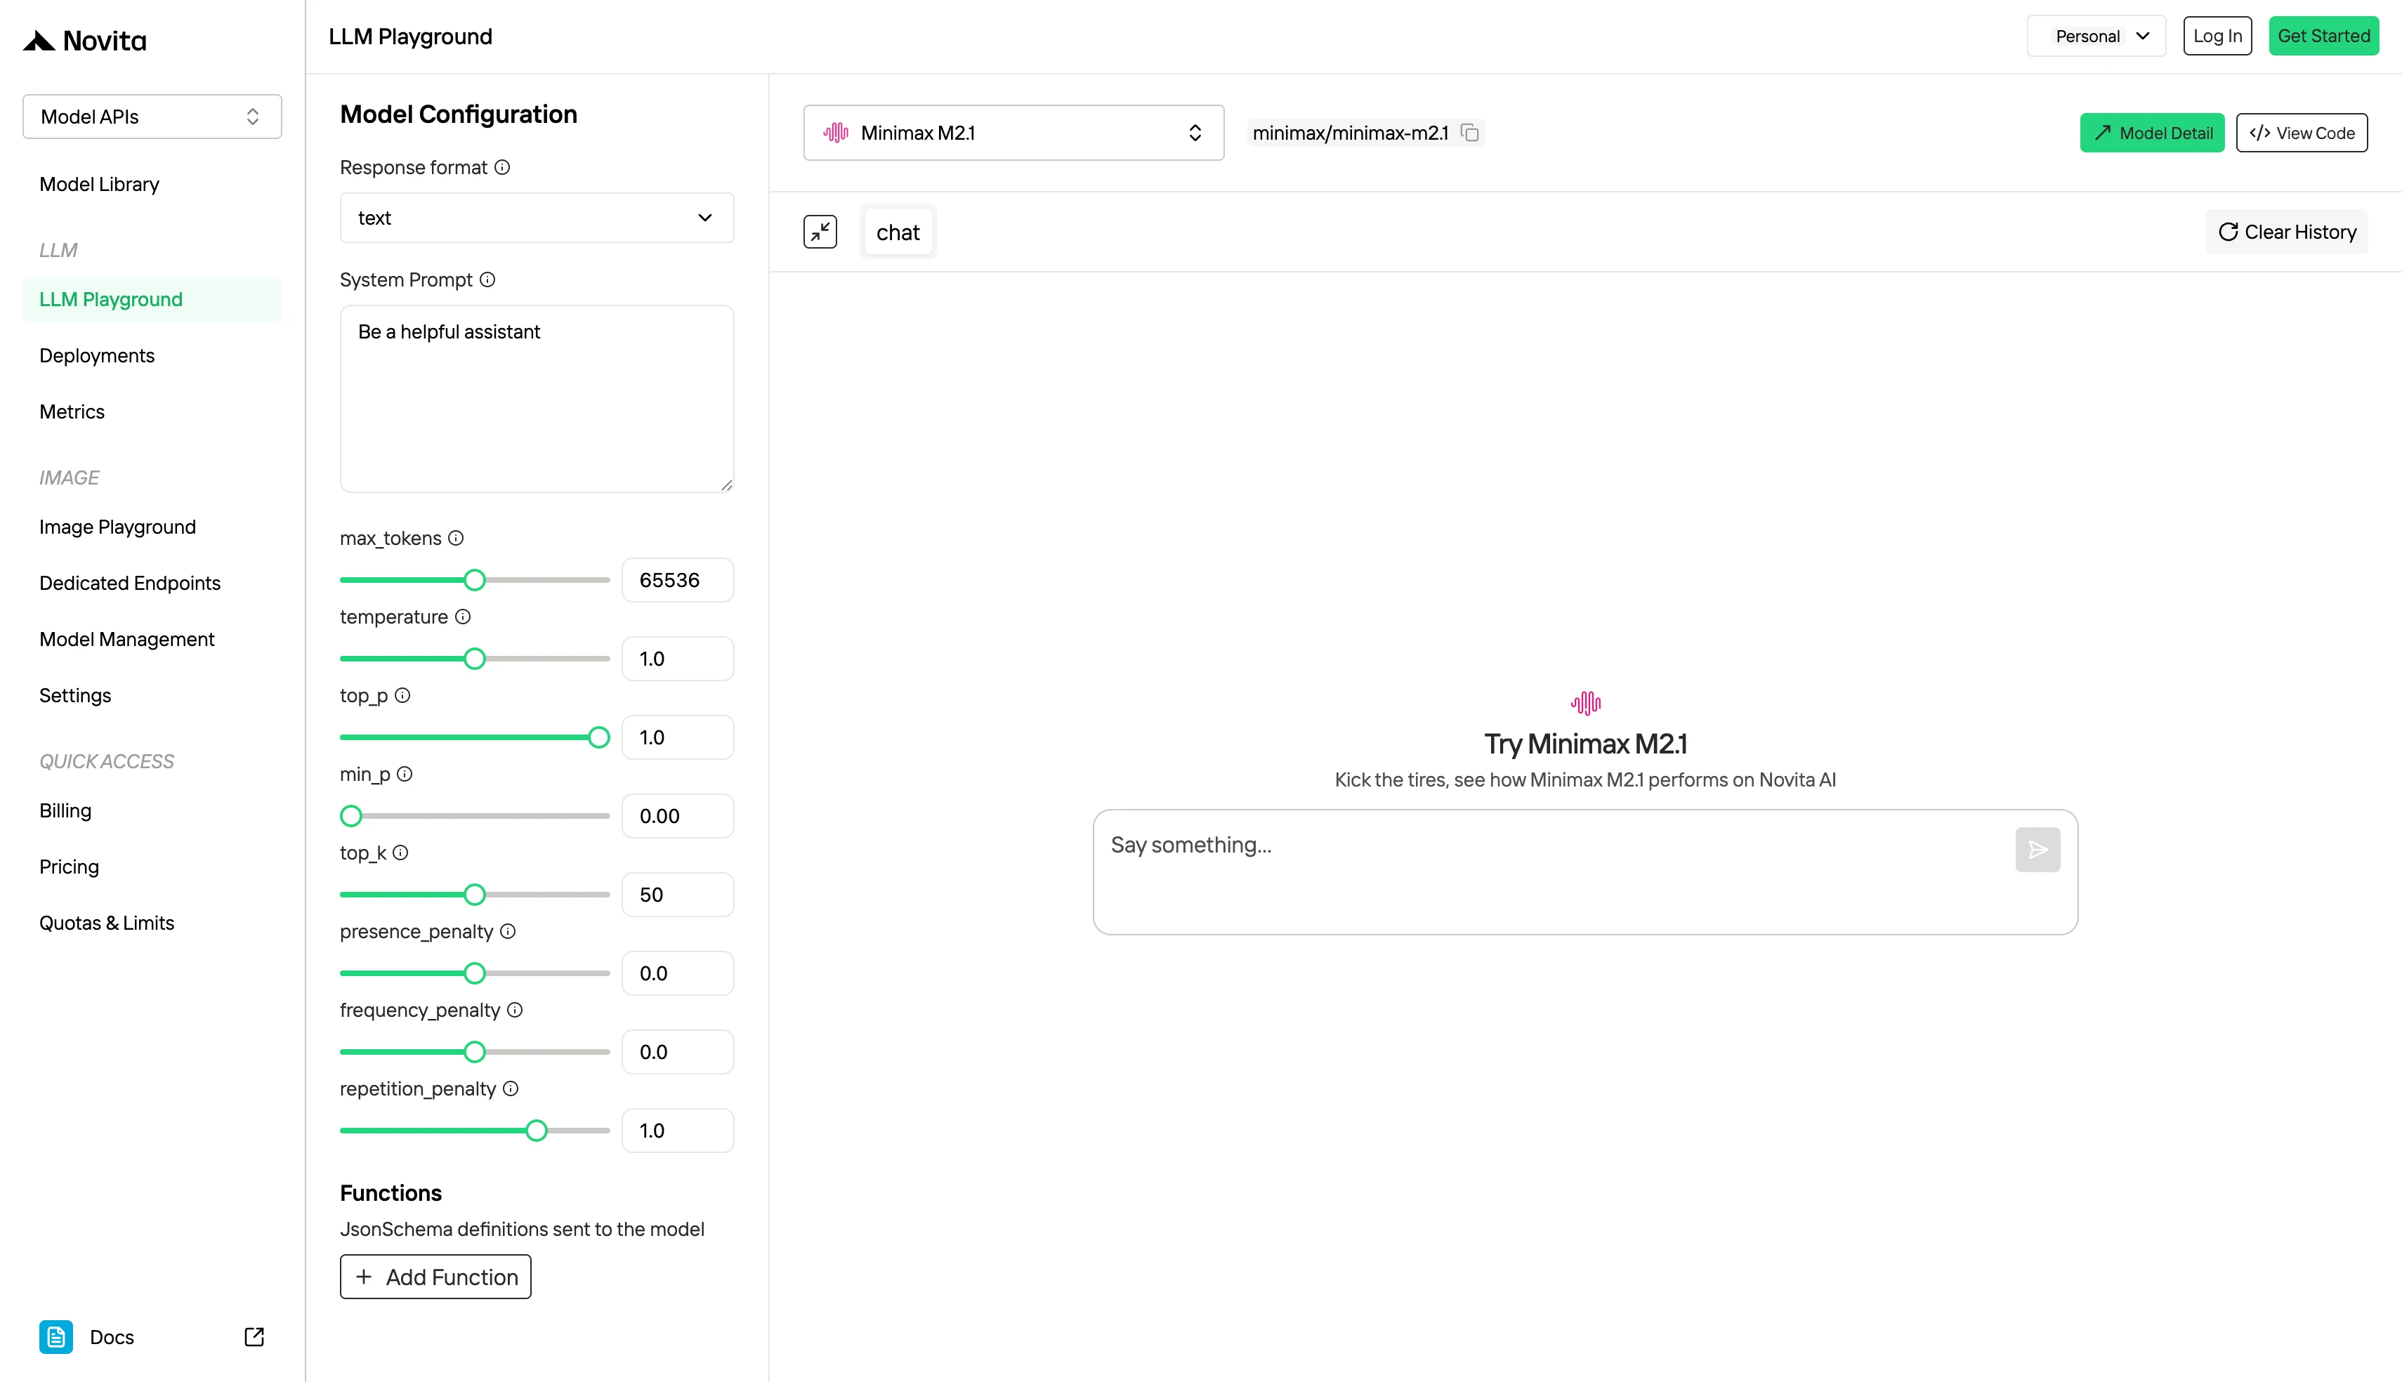Click the frequency_penalty value field
This screenshot has width=2402, height=1382.
click(x=678, y=1052)
